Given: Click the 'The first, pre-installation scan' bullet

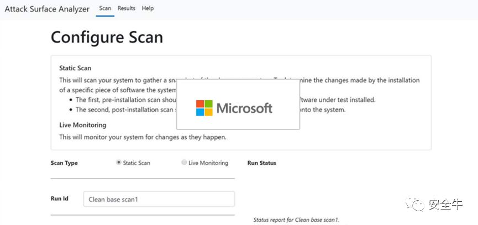Looking at the screenshot, I should (x=126, y=100).
